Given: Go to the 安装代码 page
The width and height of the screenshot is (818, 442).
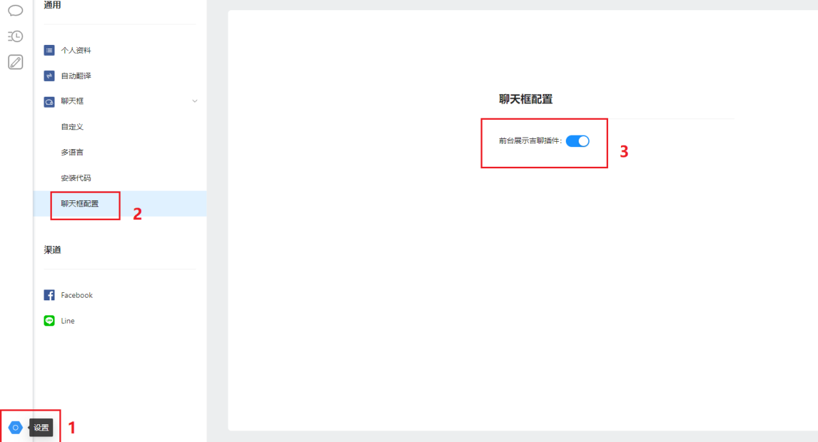Looking at the screenshot, I should pyautogui.click(x=76, y=178).
